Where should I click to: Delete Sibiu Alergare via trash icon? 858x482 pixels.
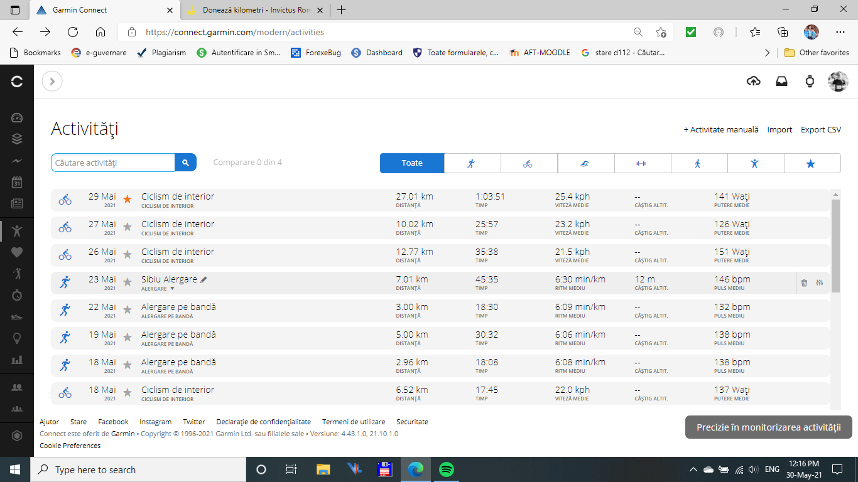click(804, 283)
